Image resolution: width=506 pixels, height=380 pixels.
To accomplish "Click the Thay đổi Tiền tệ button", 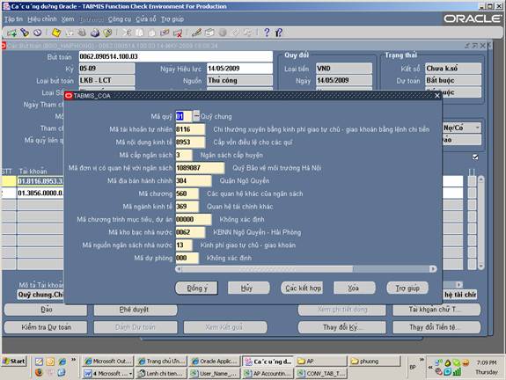I will pyautogui.click(x=436, y=327).
